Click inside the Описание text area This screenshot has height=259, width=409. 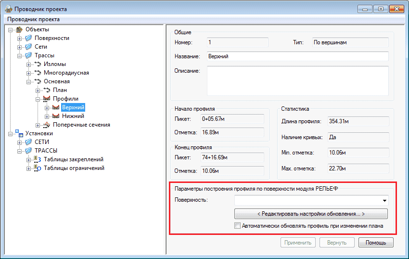click(297, 81)
